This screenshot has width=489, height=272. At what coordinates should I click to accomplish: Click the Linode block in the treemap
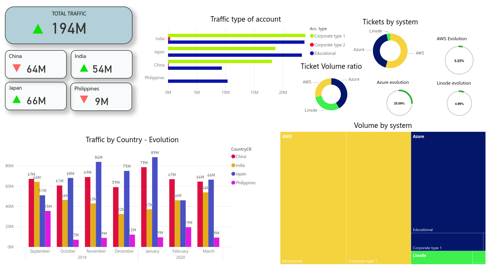pos(441,258)
